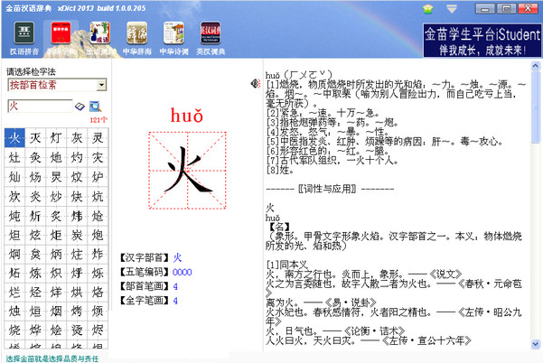Select the character 烂 in the grid
Image resolution: width=543 pixels, height=363 pixels.
(x=14, y=292)
